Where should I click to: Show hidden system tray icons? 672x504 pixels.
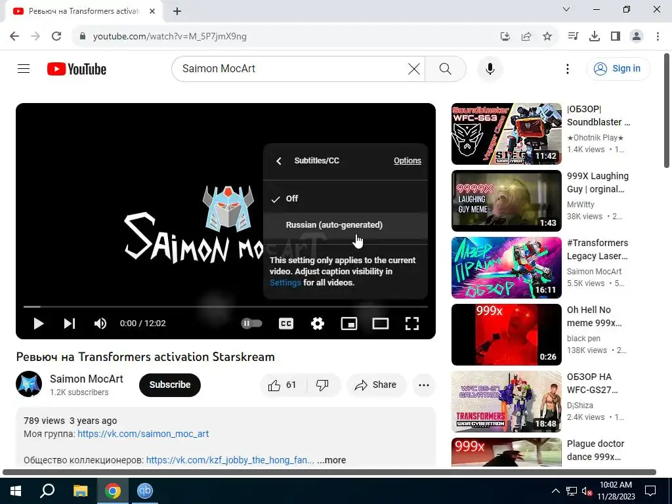click(x=555, y=491)
